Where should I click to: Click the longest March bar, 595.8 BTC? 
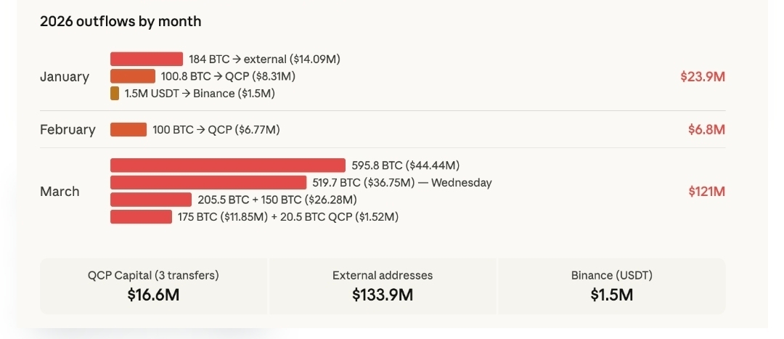click(228, 166)
